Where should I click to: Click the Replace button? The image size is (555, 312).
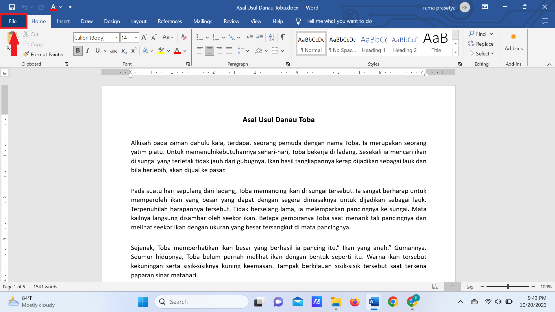(x=481, y=44)
